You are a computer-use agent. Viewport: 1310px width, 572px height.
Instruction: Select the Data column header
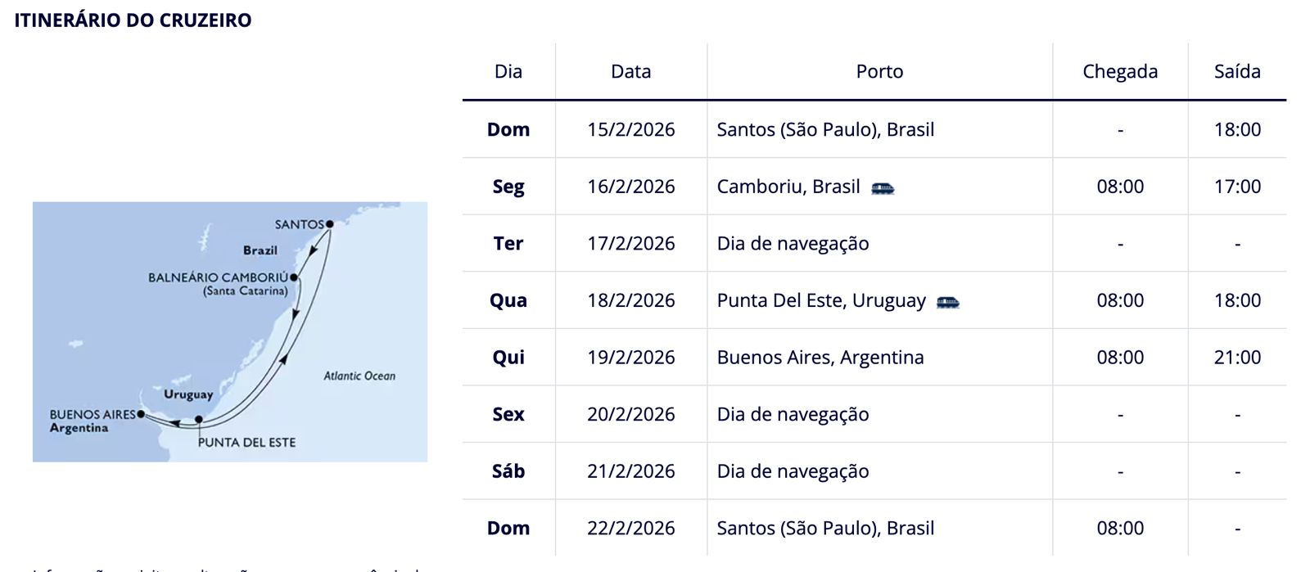point(631,71)
